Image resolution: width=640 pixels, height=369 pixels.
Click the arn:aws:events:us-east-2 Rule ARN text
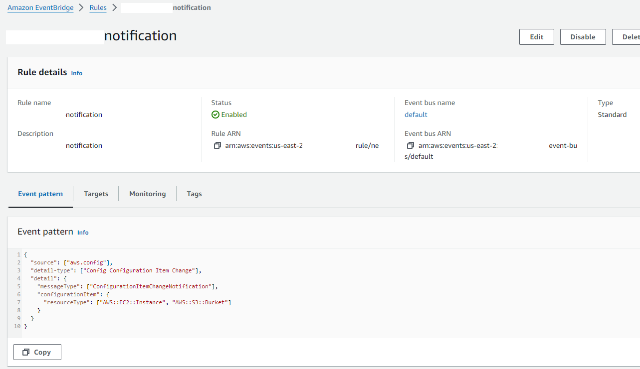coord(264,145)
